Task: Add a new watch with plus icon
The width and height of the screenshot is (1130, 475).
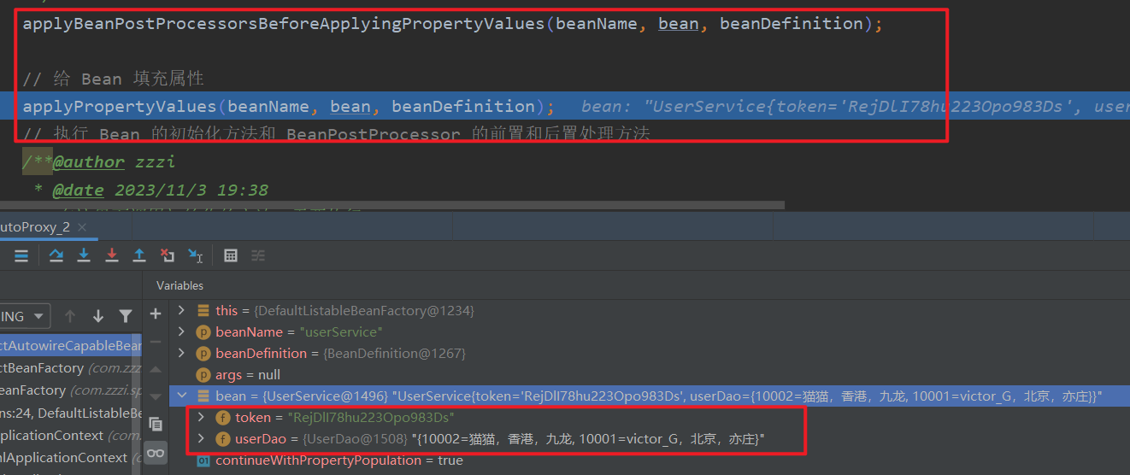Action: 156,314
